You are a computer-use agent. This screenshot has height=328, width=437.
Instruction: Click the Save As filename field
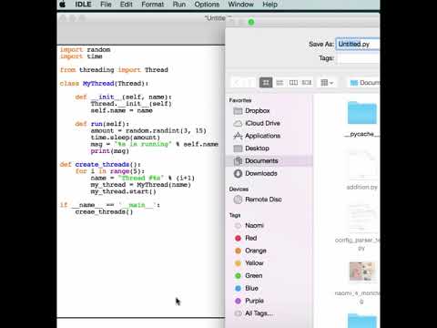pyautogui.click(x=358, y=44)
